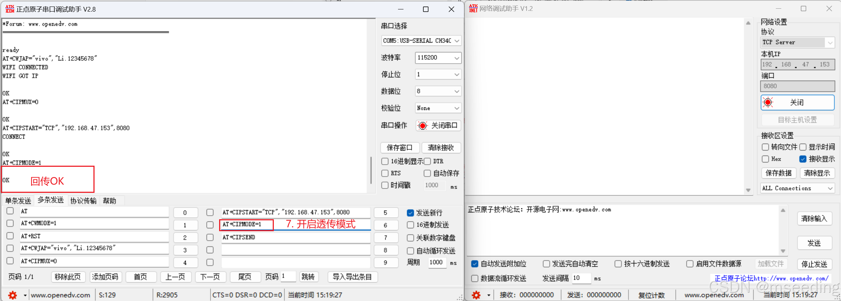Tick checkbox beside AT+RST command

point(10,236)
